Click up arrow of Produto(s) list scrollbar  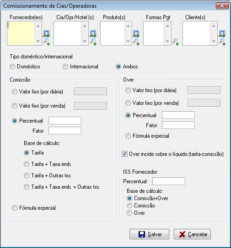pyautogui.click(x=128, y=26)
